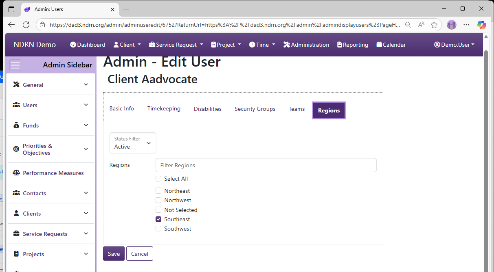This screenshot has height=272, width=494.
Task: Click the Priorities & Objectives target icon
Action: click(x=16, y=149)
